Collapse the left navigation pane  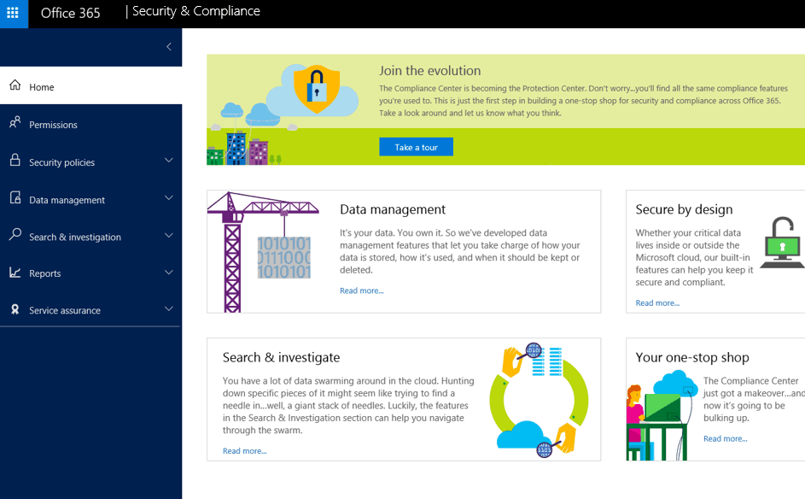pos(168,47)
